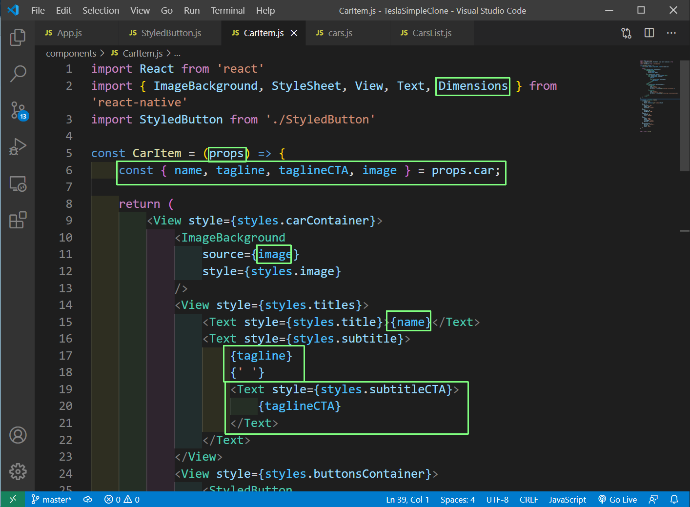Switch to the App.js tab
This screenshot has height=507, width=690.
(77, 33)
